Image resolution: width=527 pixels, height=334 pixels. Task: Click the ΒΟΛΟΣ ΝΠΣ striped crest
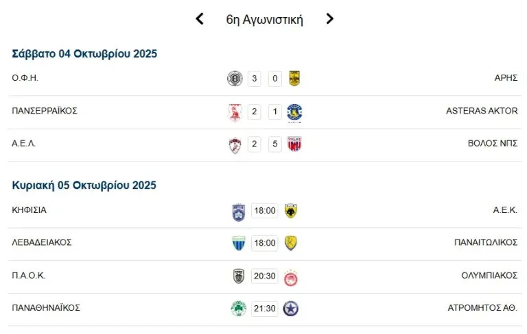(x=294, y=144)
